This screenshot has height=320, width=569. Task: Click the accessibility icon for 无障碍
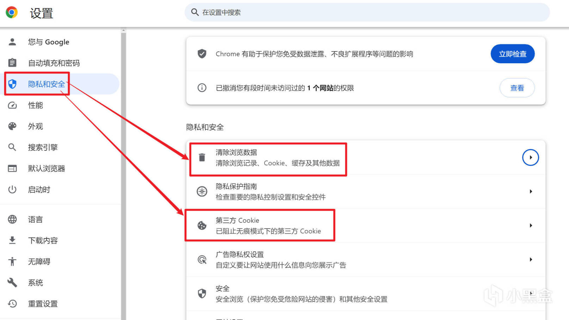point(12,262)
